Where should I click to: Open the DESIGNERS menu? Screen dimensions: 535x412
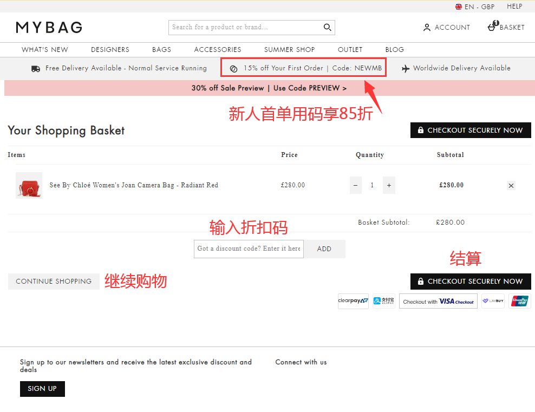pyautogui.click(x=110, y=49)
